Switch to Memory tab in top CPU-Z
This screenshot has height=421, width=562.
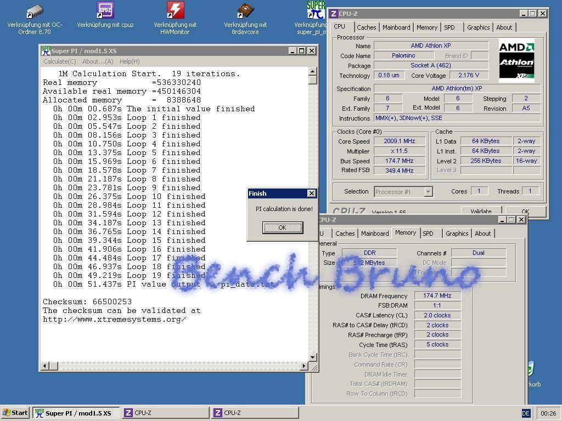pyautogui.click(x=426, y=27)
